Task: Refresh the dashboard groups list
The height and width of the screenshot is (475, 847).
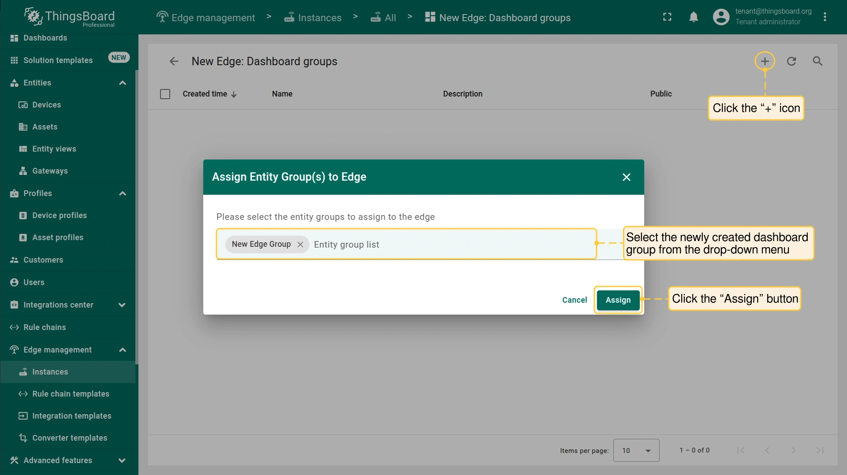Action: (791, 61)
